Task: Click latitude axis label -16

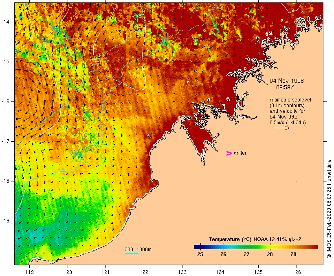Action: 5,101
